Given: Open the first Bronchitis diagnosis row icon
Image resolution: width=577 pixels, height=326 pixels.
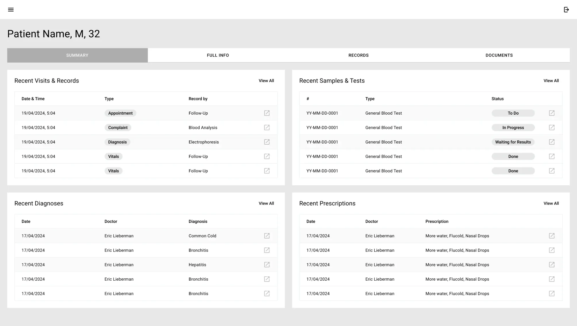Looking at the screenshot, I should (267, 250).
